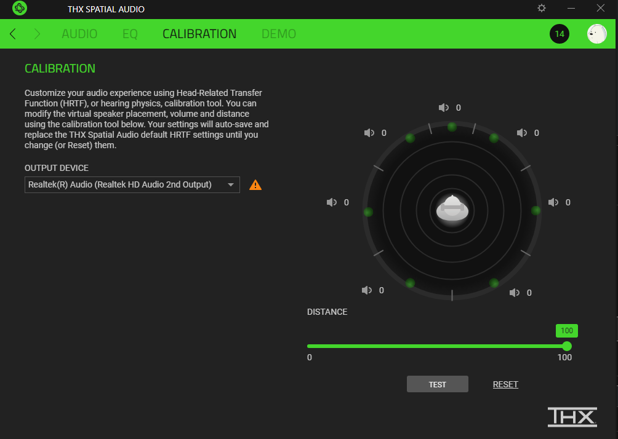Click the orange warning triangle icon

pyautogui.click(x=255, y=184)
